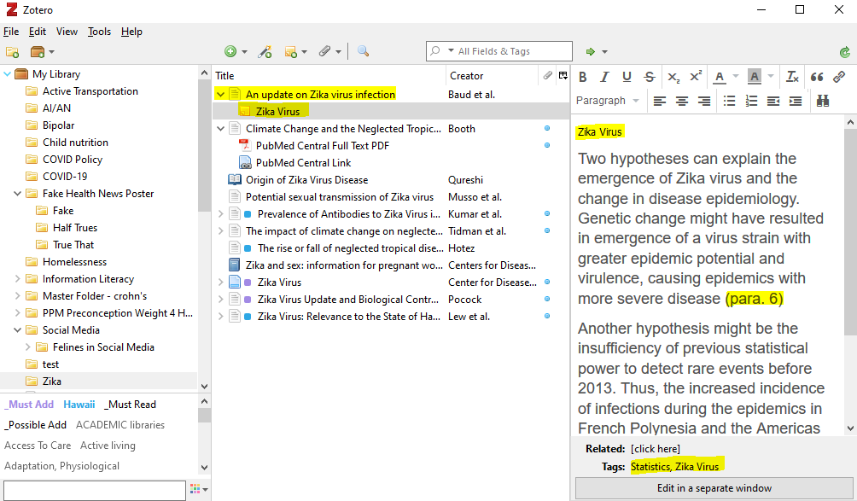The height and width of the screenshot is (501, 857).
Task: Click Edit in a separate window
Action: (x=714, y=488)
